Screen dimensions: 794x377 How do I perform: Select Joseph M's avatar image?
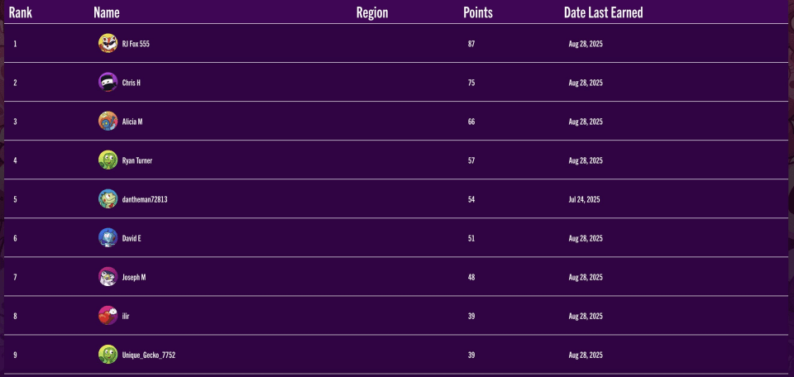click(108, 277)
